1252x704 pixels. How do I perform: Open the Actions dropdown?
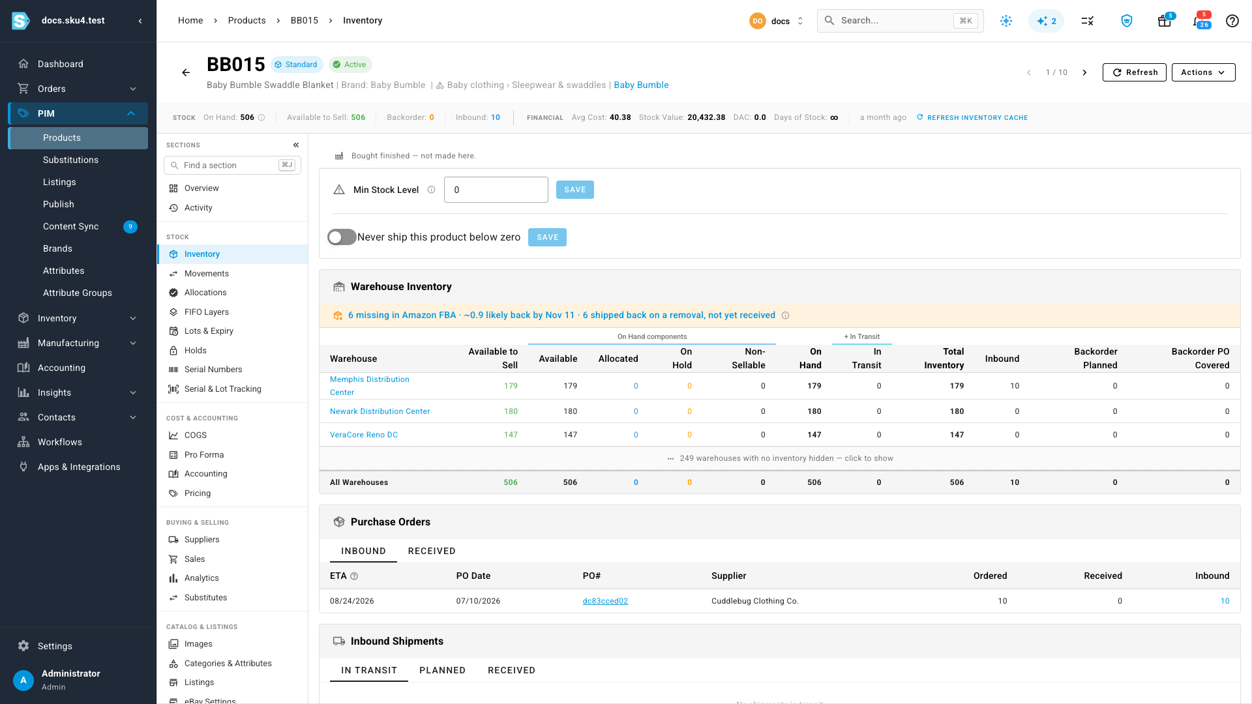1203,72
